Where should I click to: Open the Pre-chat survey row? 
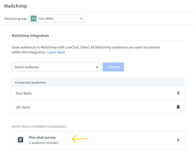[98, 140]
